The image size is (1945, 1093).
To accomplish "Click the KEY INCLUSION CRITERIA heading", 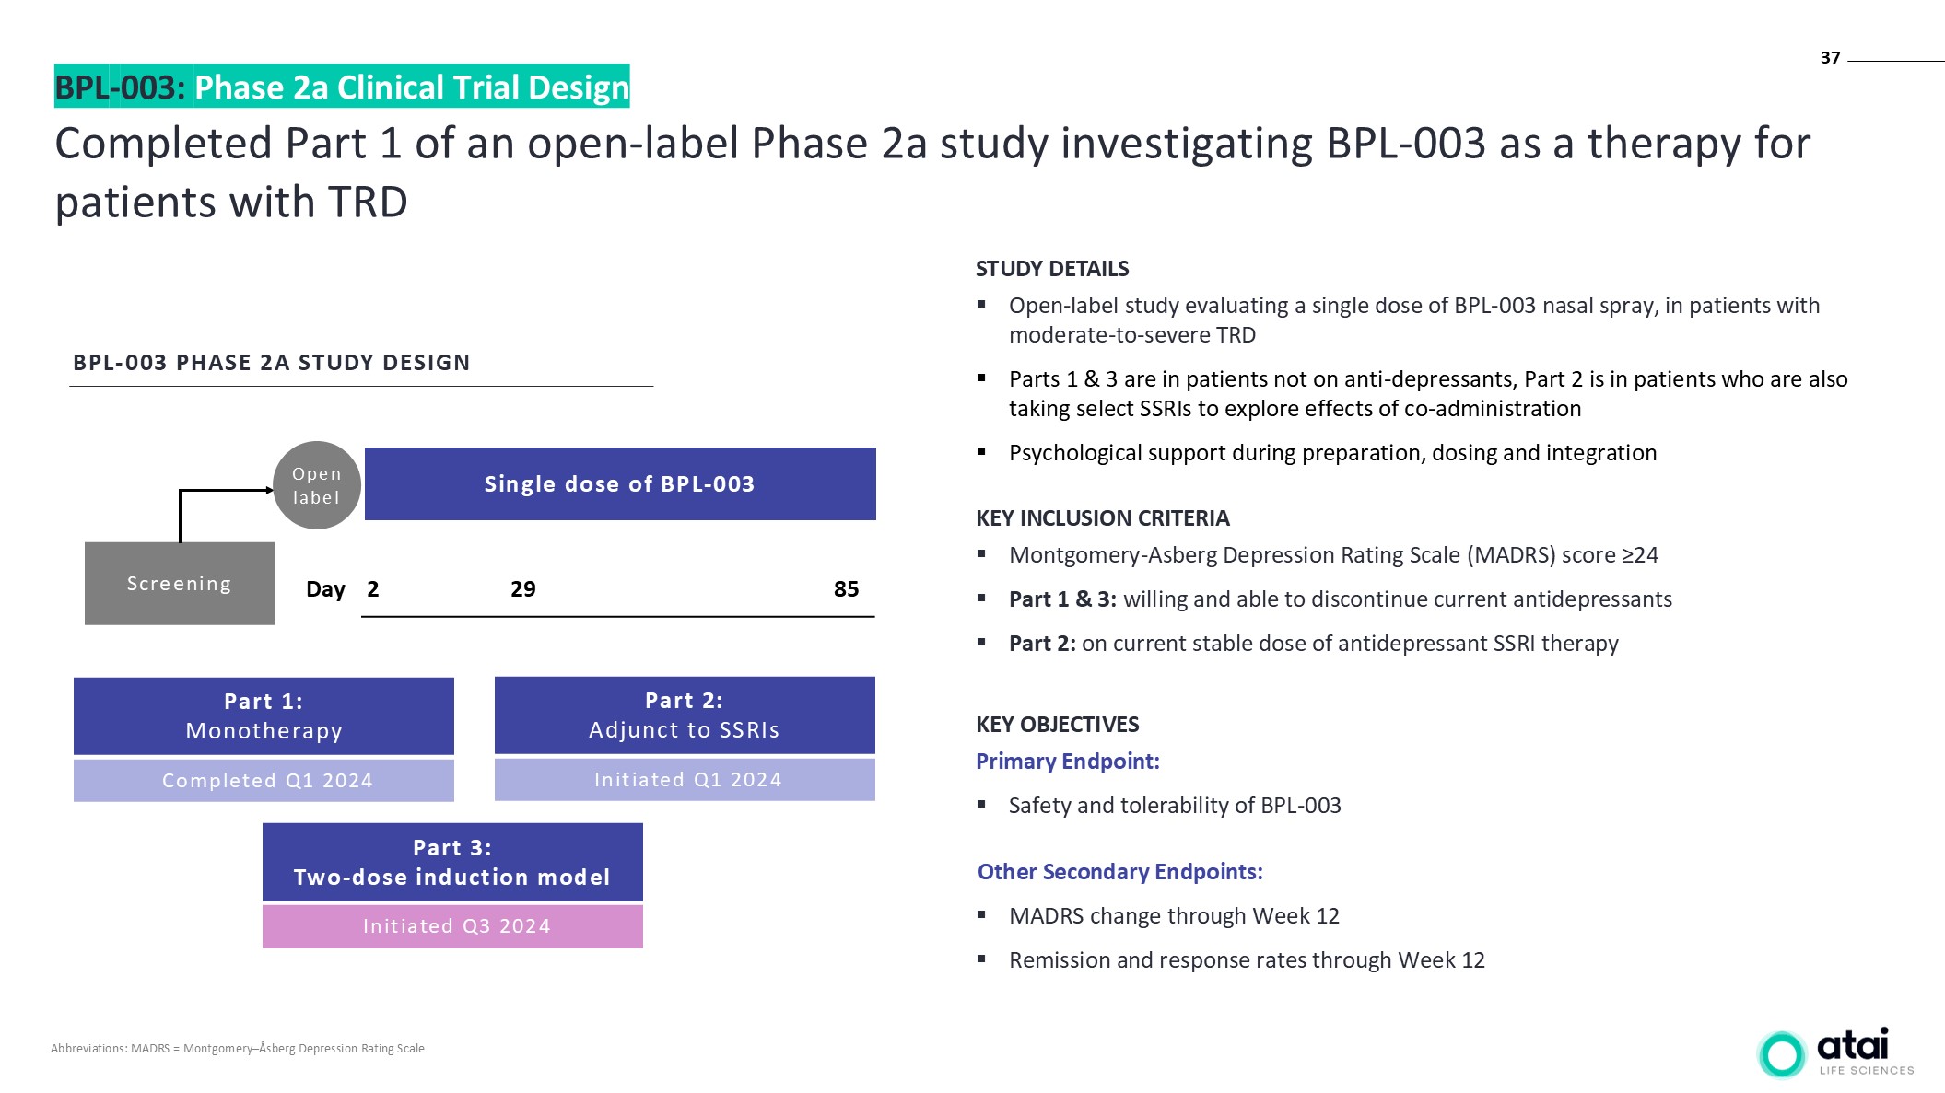I will coord(1102,518).
